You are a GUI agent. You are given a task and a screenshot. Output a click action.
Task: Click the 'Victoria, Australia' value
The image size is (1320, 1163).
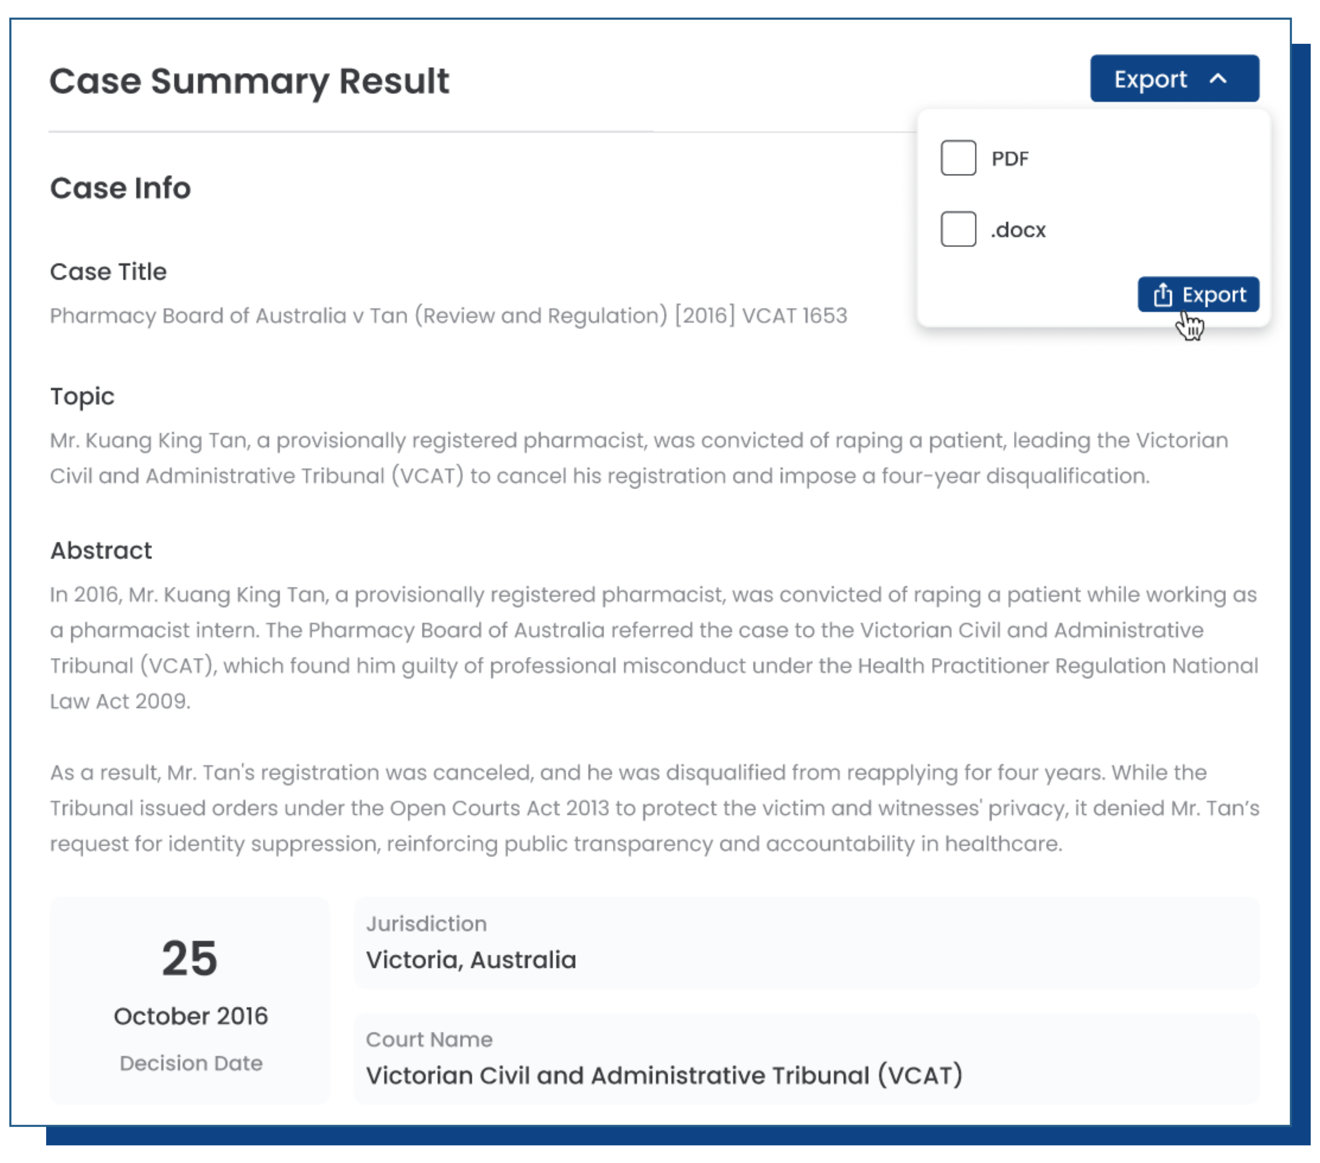click(471, 960)
